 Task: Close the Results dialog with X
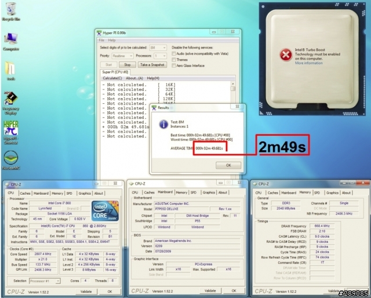(x=237, y=107)
